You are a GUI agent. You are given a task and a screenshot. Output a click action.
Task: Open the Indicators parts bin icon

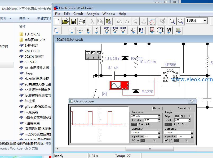(152, 30)
